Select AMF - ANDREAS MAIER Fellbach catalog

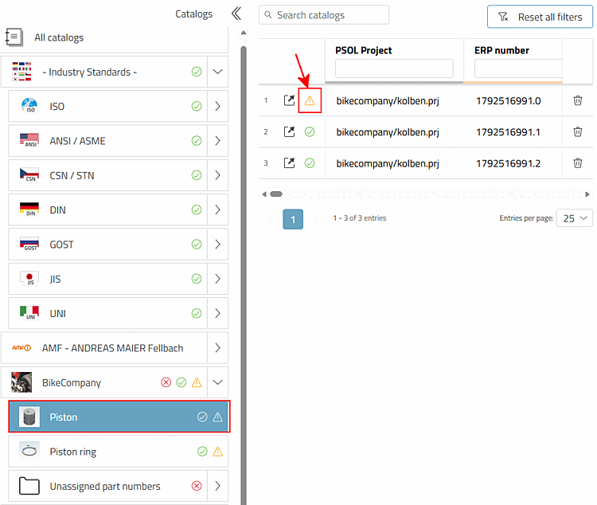click(104, 347)
